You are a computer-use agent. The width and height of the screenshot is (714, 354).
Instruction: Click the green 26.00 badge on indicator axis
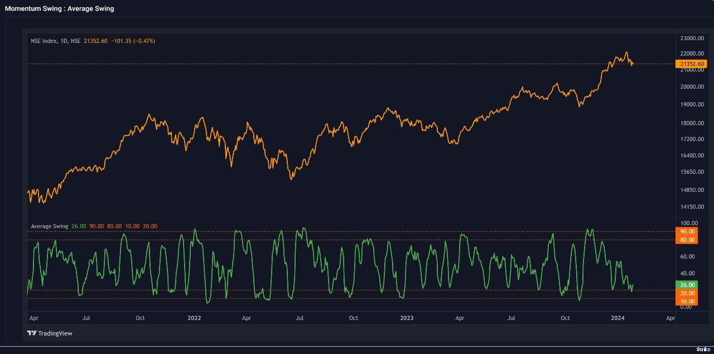[687, 285]
